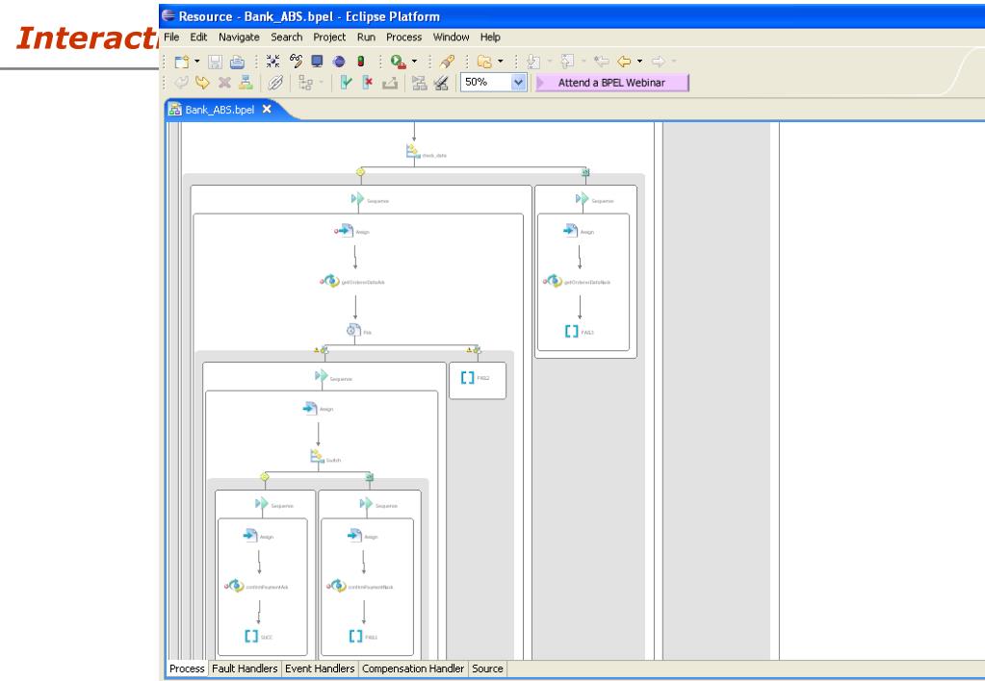Switch to the Fault Handlers tab
985x681 pixels.
coord(245,668)
